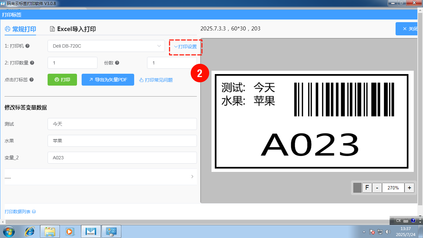This screenshot has width=423, height=238.
Task: Open the 打印常见问题 link
Action: pyautogui.click(x=156, y=80)
